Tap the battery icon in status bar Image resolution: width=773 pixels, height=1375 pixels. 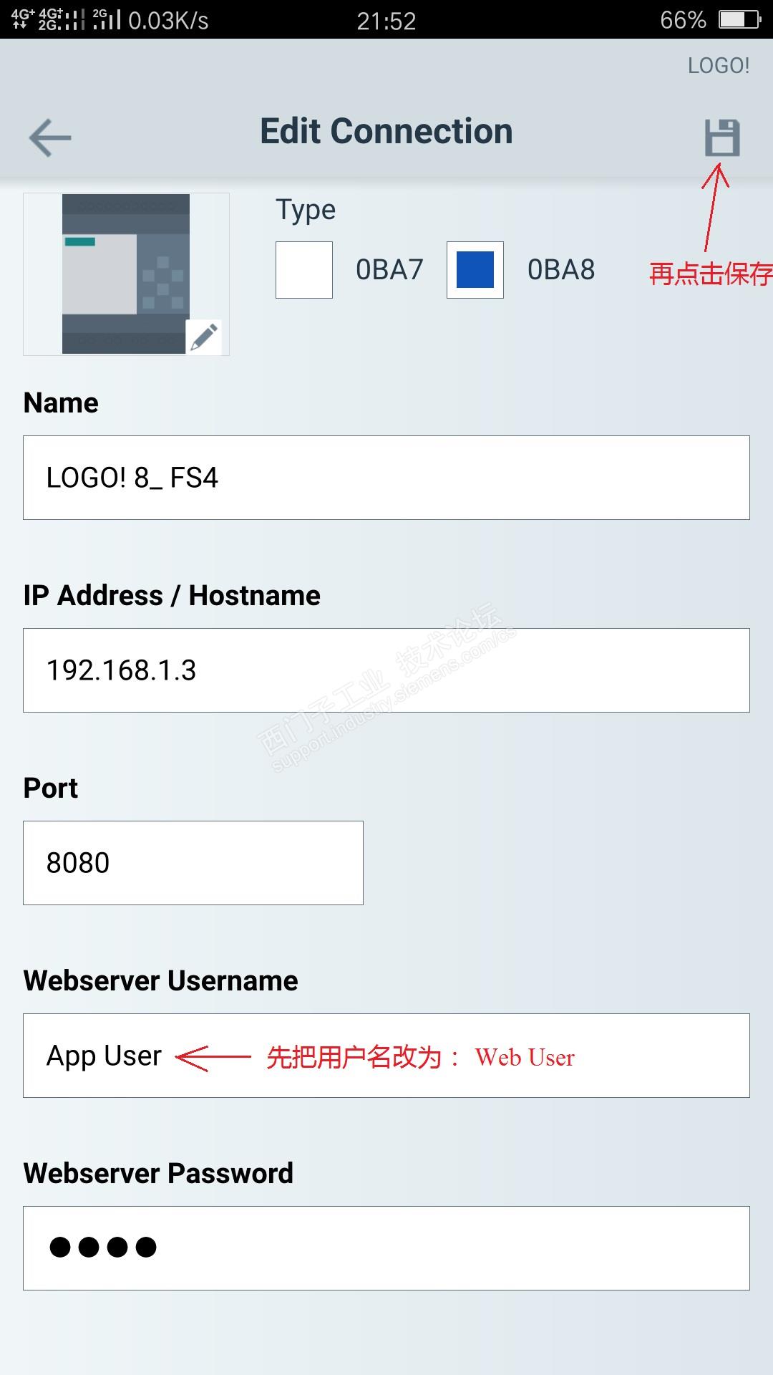click(739, 19)
